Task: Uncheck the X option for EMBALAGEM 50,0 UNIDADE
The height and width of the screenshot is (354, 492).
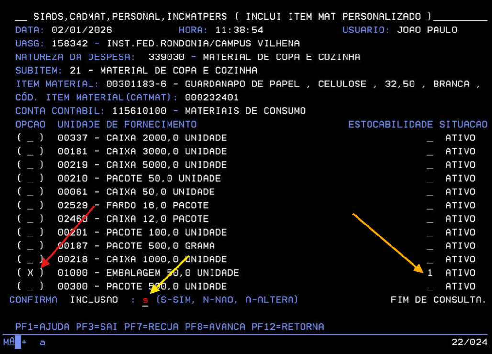Action: (x=30, y=273)
